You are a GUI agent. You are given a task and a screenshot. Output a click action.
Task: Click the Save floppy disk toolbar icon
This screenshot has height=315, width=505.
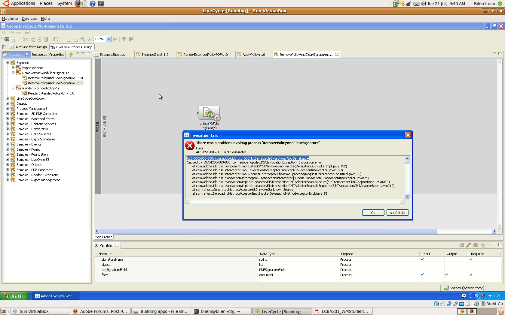[x=14, y=39]
